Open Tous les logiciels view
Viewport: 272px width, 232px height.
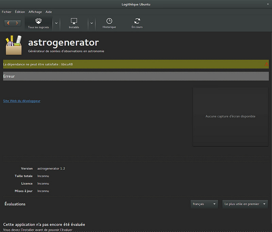tap(38, 23)
